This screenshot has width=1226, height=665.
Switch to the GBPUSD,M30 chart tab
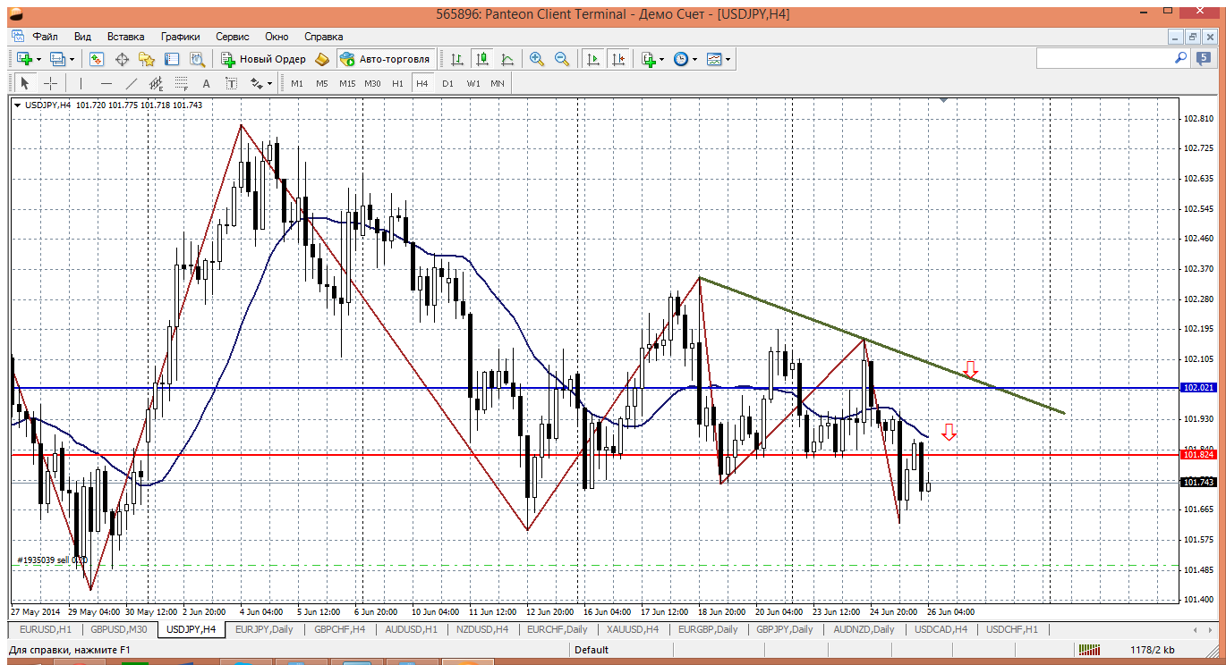[x=119, y=629]
